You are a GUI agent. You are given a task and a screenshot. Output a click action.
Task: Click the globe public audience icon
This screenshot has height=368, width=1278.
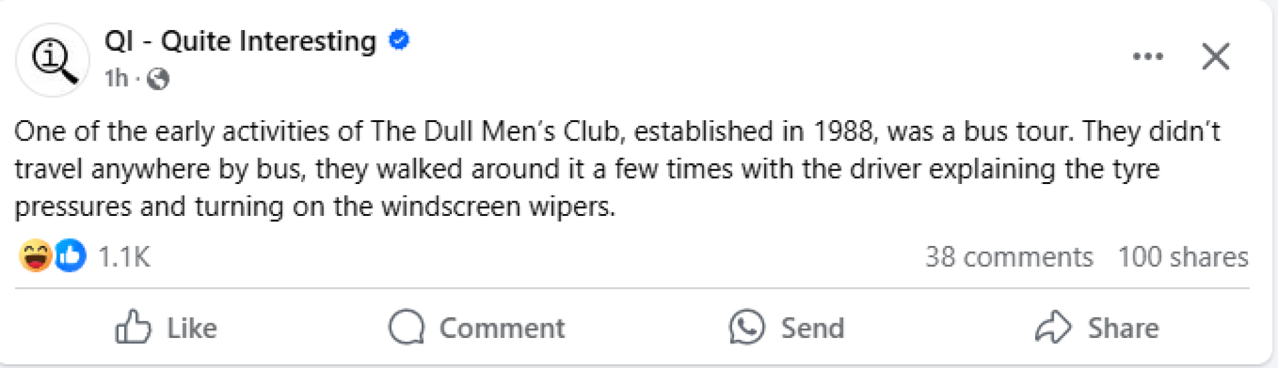pos(159,79)
